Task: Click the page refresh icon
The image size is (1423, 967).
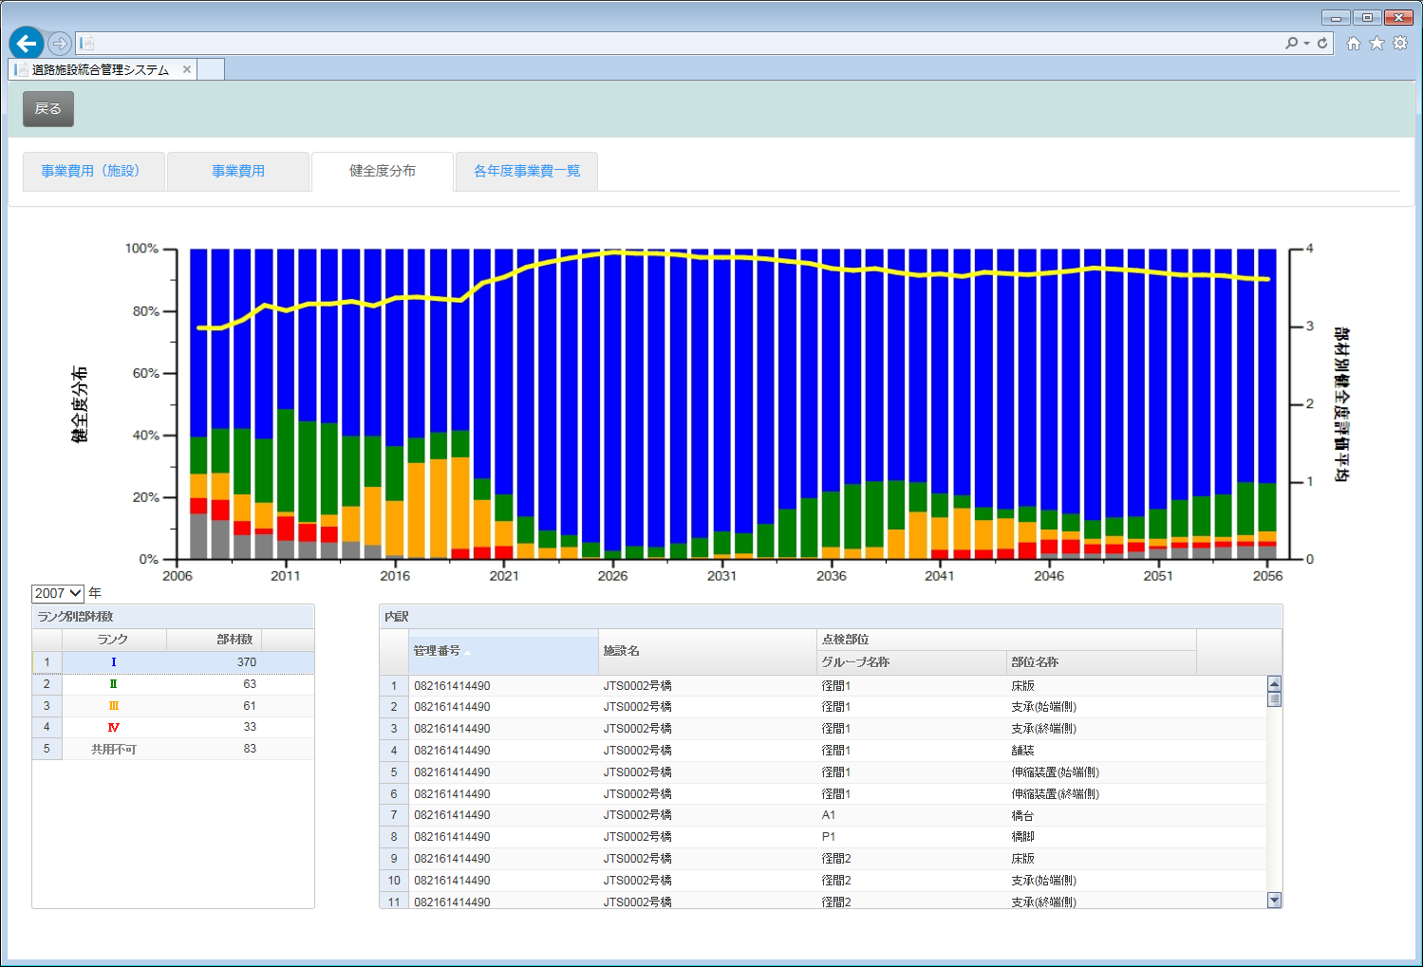Action: click(1322, 43)
